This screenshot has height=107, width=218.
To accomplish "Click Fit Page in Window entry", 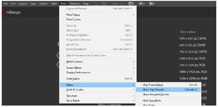I will click(98, 35).
